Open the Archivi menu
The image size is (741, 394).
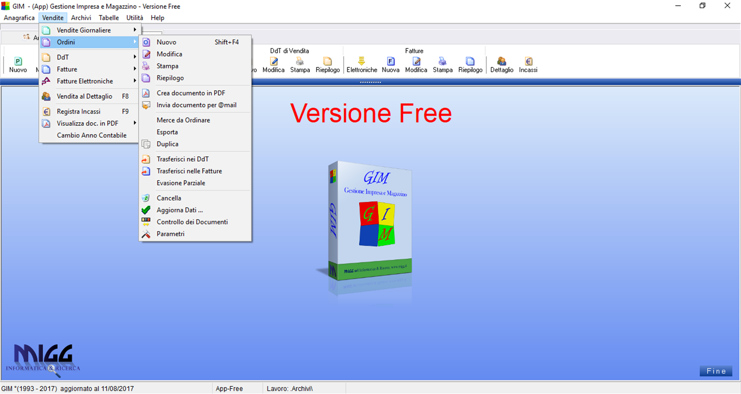(81, 17)
